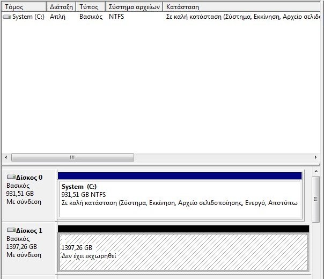The image size is (324, 279).
Task: Select the System (C:) volume row icon
Action: pyautogui.click(x=7, y=17)
